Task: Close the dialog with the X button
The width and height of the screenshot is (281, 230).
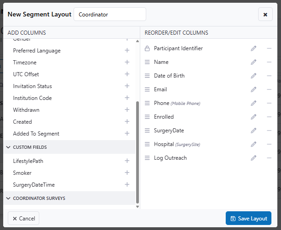Action: coord(265,14)
